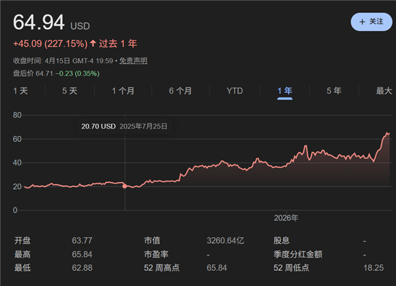Image resolution: width=396 pixels, height=286 pixels.
Task: Click the 2026年 label on the x-axis
Action: click(x=286, y=217)
